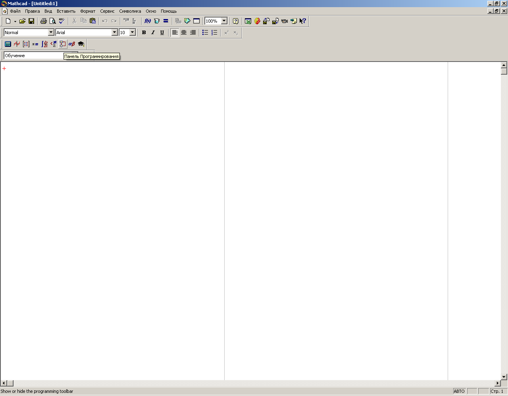The width and height of the screenshot is (508, 396).
Task: Open the Формат menu
Action: pyautogui.click(x=88, y=11)
